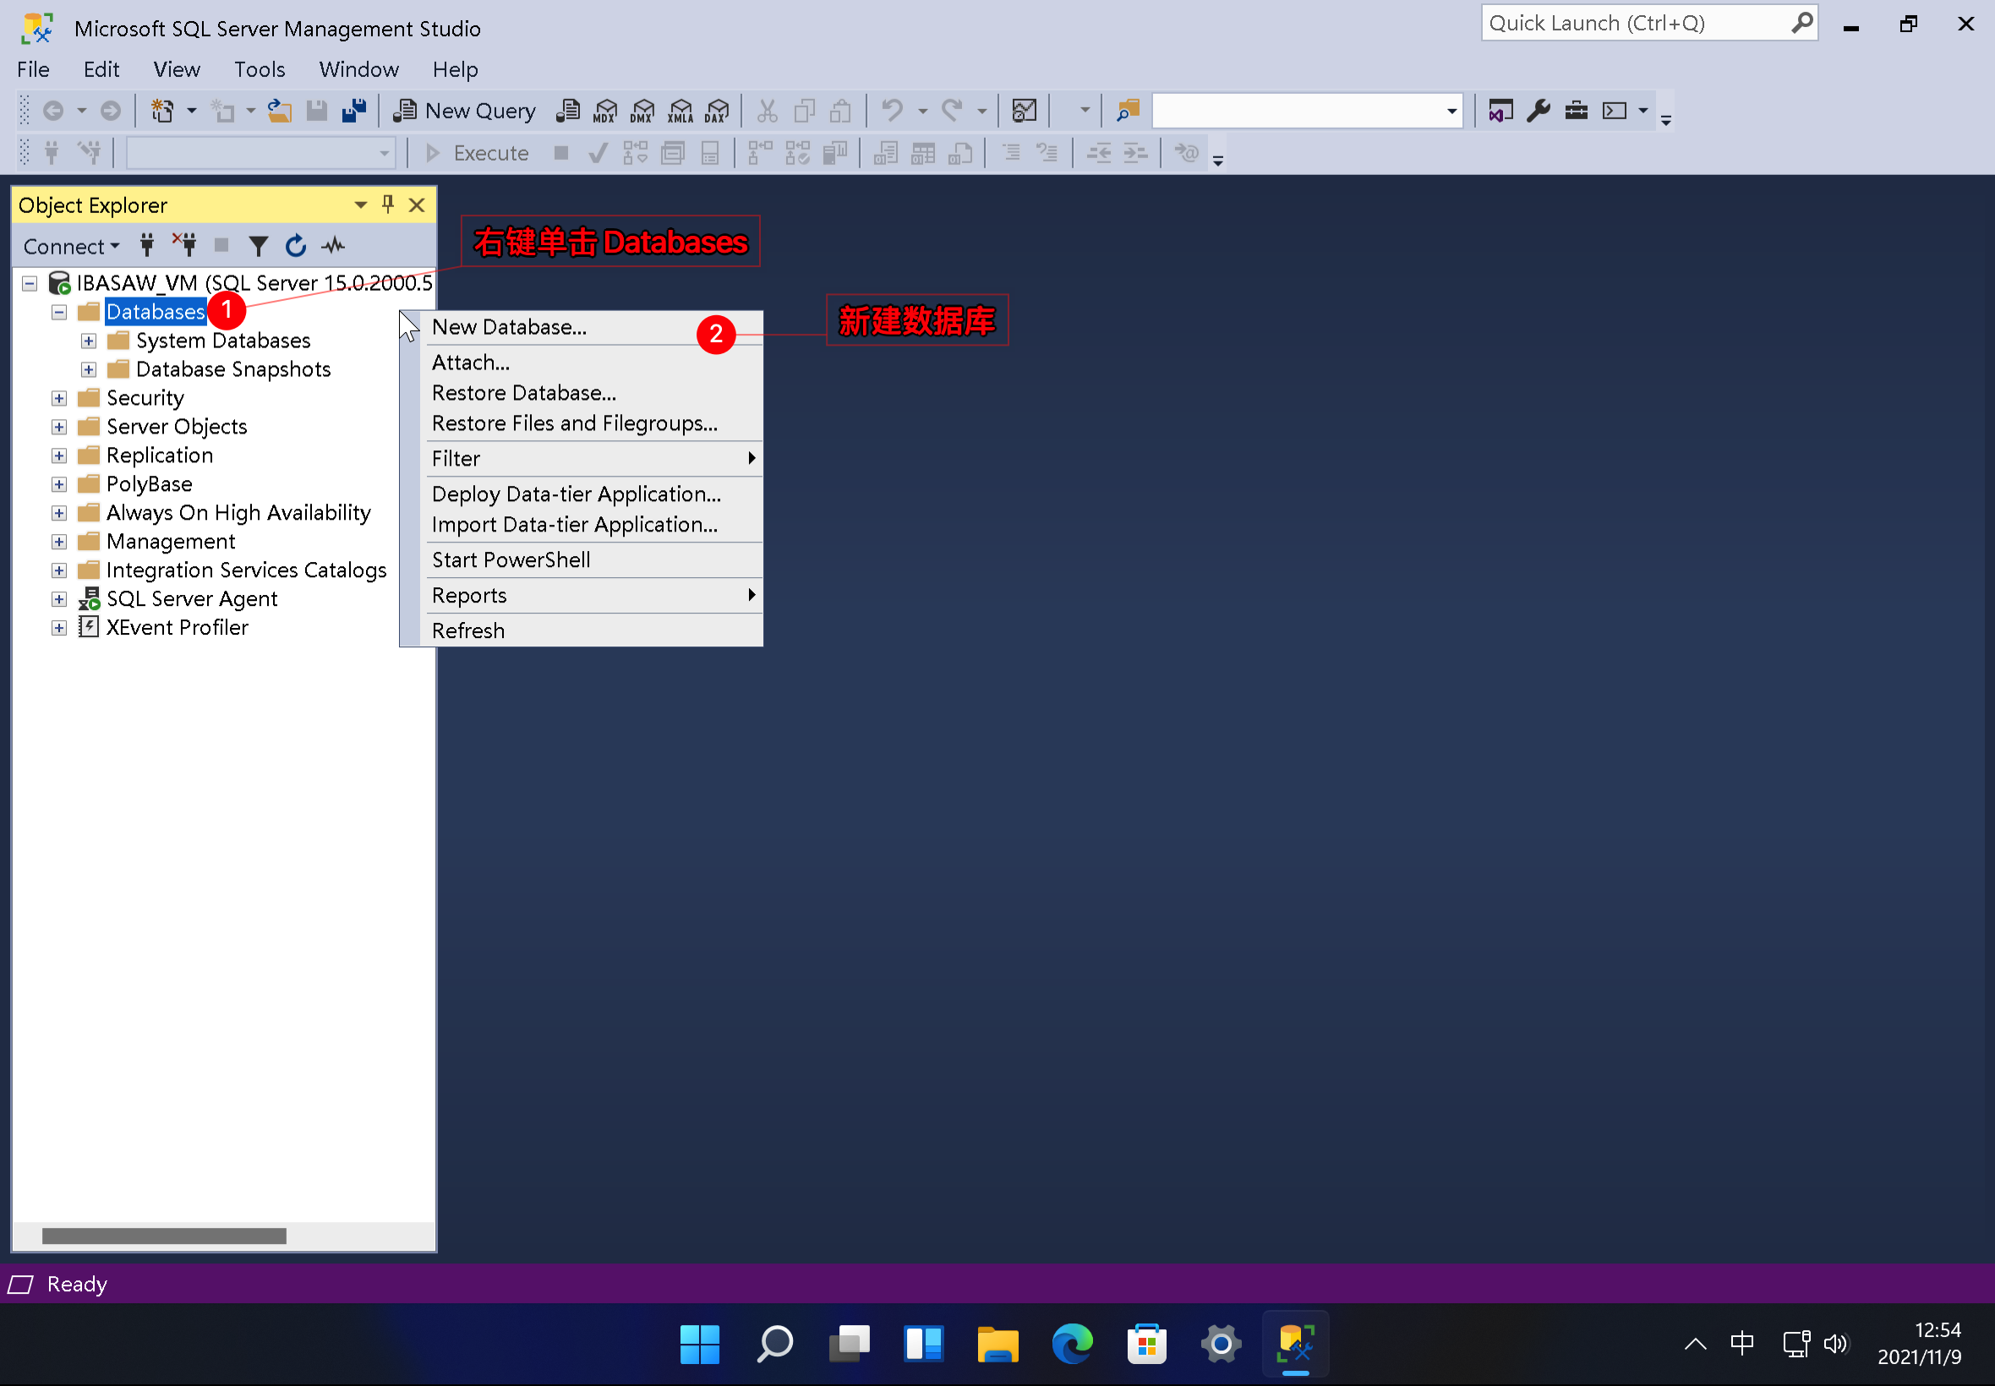Image resolution: width=1995 pixels, height=1386 pixels.
Task: Select New Database... from context menu
Action: (509, 326)
